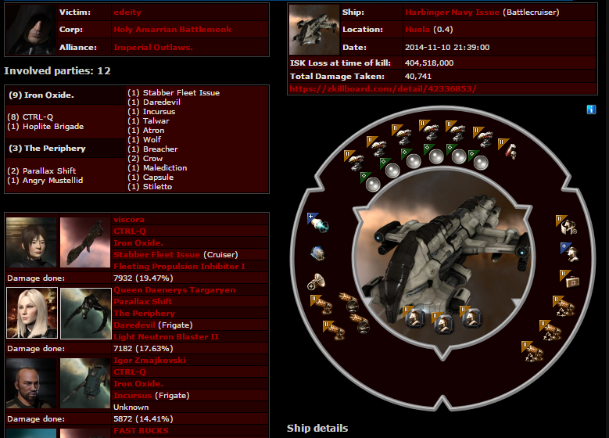
Task: Click the lower dial-marked coil module in the low slots
Action: click(360, 324)
